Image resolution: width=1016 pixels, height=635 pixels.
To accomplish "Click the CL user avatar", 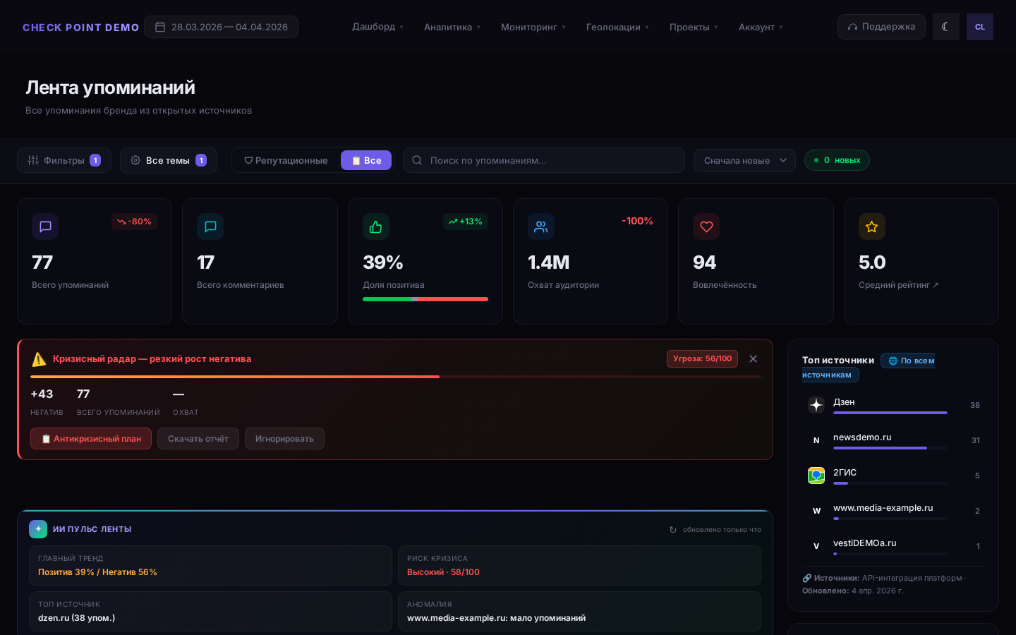I will (979, 27).
